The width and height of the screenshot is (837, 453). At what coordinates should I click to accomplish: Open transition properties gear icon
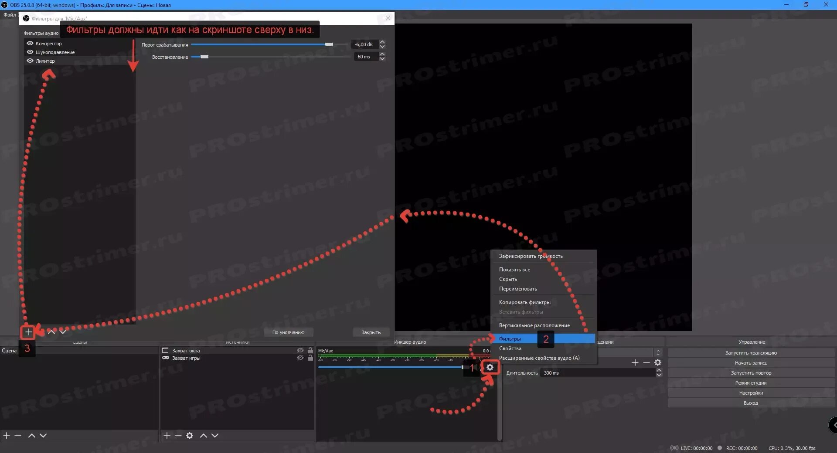click(x=658, y=362)
